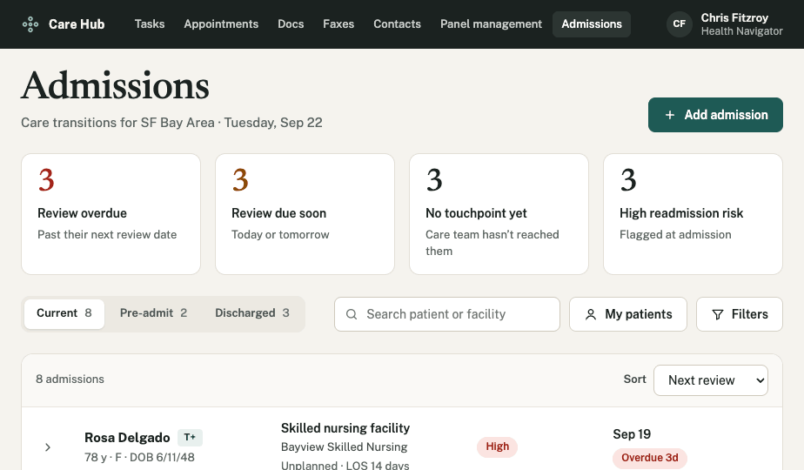
Task: Click the 8 admissions count label
Action: coord(70,379)
